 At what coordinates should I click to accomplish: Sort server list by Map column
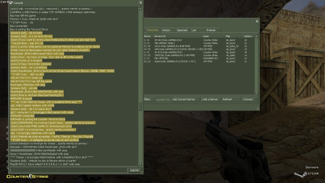(x=234, y=36)
